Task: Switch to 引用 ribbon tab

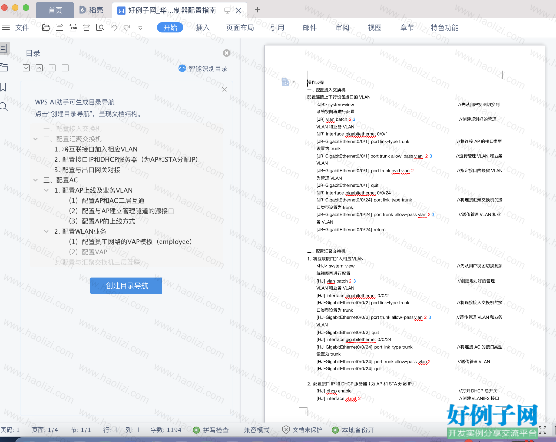Action: click(x=277, y=28)
